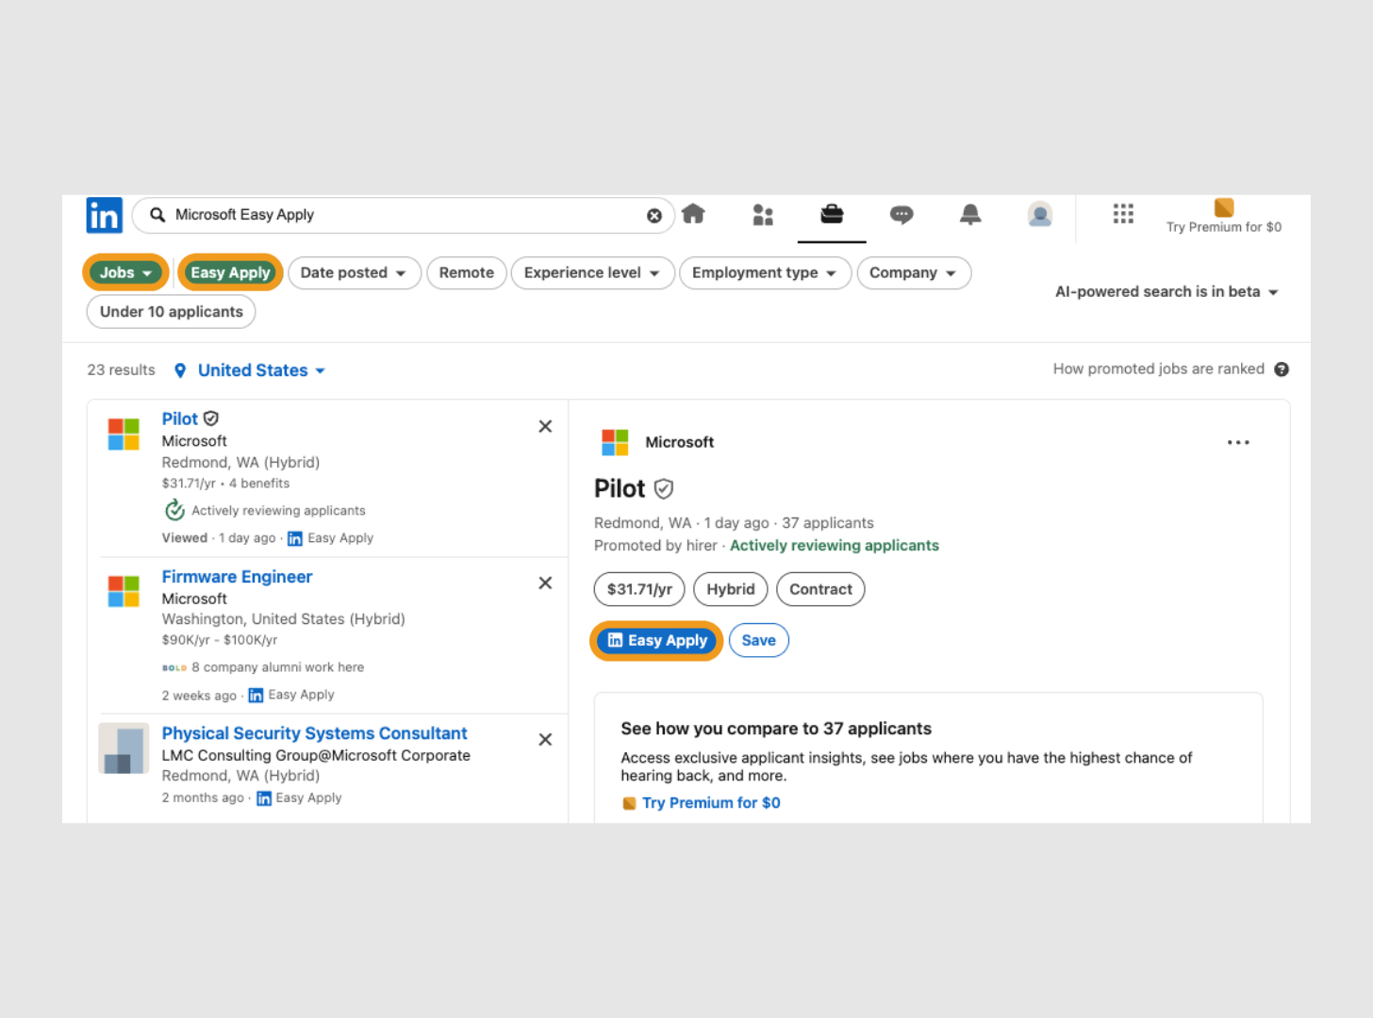Click Try Premium for $0 link in insights

(711, 803)
